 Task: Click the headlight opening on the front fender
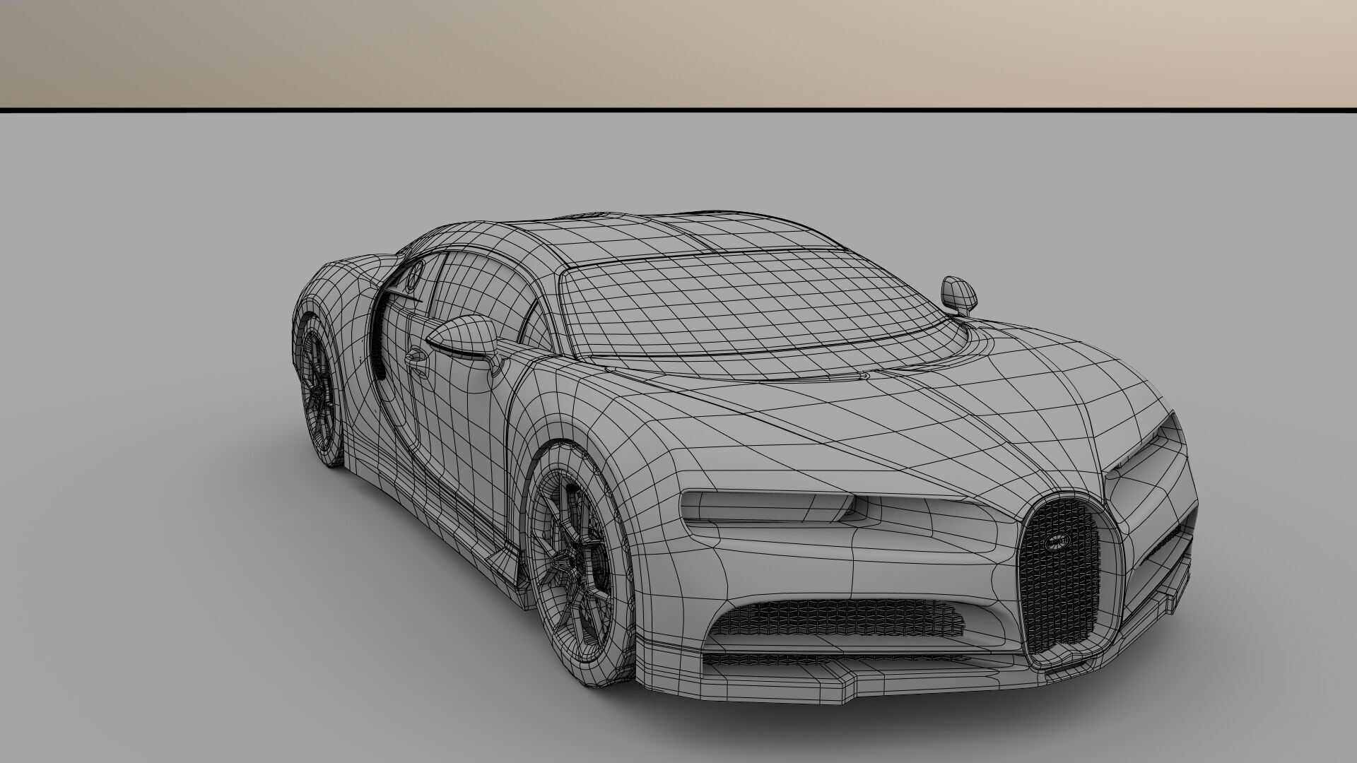click(x=769, y=508)
